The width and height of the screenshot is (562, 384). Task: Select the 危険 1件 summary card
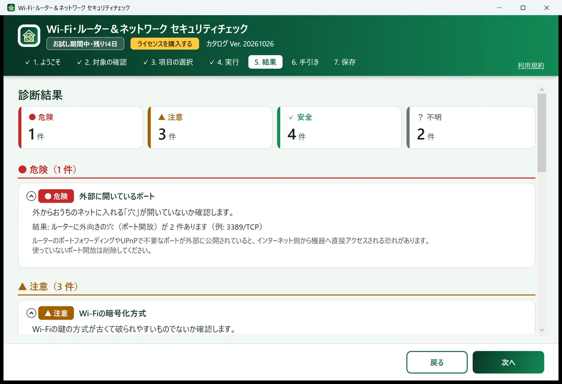[x=80, y=128]
